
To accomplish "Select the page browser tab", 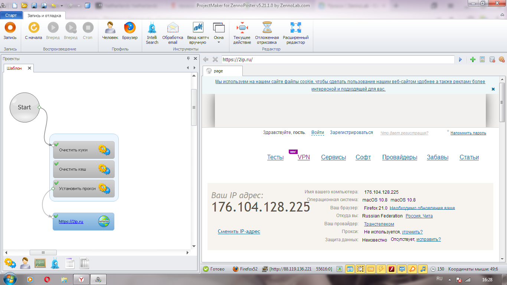I will pos(222,71).
